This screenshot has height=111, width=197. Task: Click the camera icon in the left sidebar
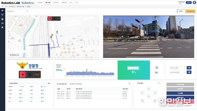point(2,23)
